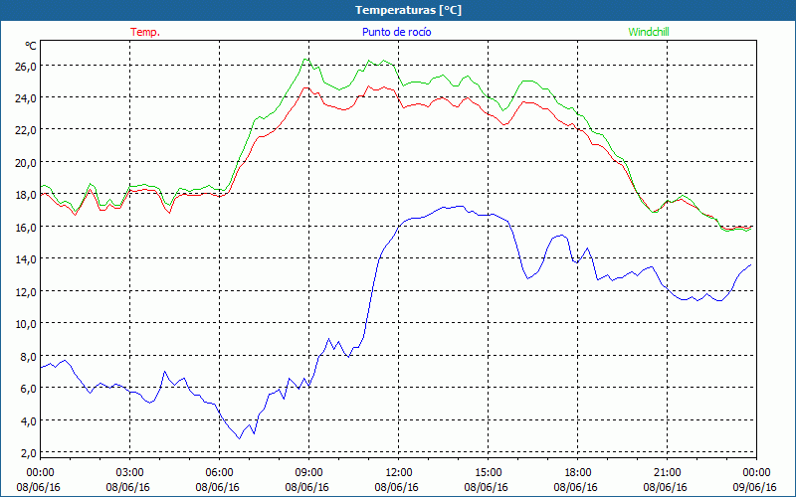Click the 14,0 y-axis value
The image size is (796, 497).
click(26, 259)
